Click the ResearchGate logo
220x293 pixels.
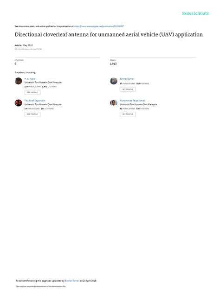point(195,13)
